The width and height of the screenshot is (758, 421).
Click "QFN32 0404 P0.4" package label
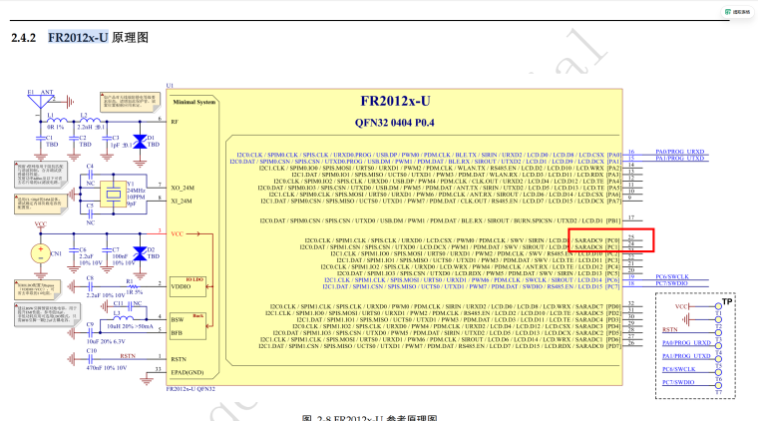(x=395, y=123)
